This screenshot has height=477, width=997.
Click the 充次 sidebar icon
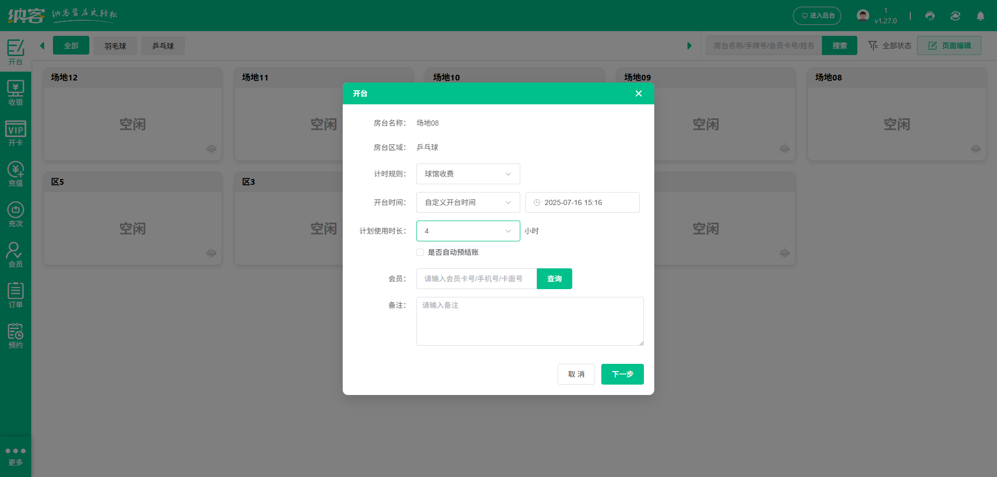click(16, 213)
